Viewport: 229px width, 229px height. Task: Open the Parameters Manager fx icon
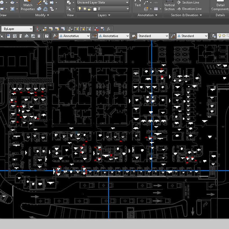108,29
